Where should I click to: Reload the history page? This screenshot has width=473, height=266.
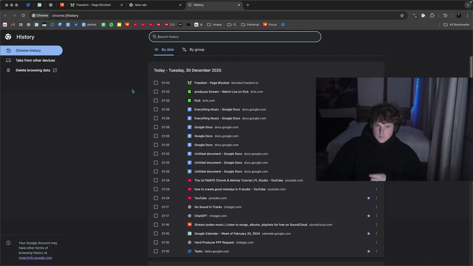click(23, 16)
